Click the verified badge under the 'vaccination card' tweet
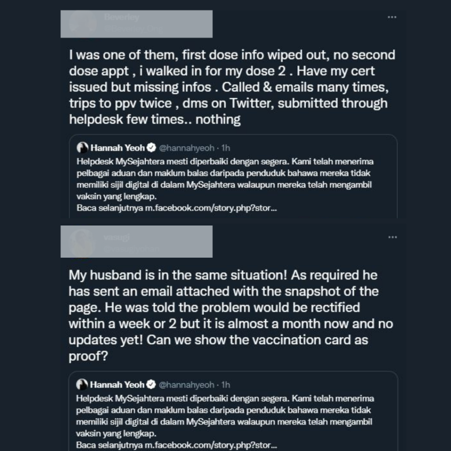Viewport: 451px width, 451px height. pyautogui.click(x=151, y=384)
